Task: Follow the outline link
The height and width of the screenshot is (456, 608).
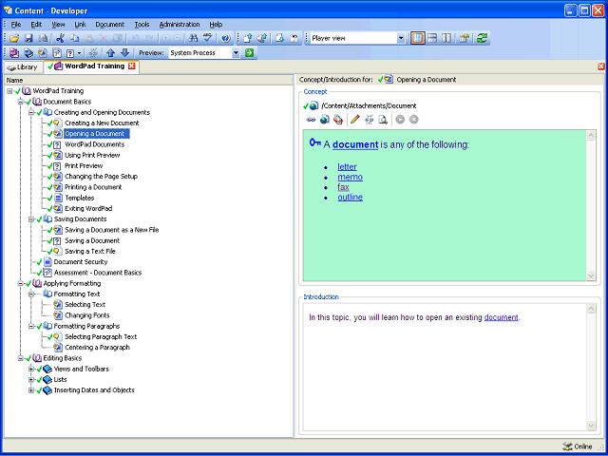Action: [x=351, y=197]
